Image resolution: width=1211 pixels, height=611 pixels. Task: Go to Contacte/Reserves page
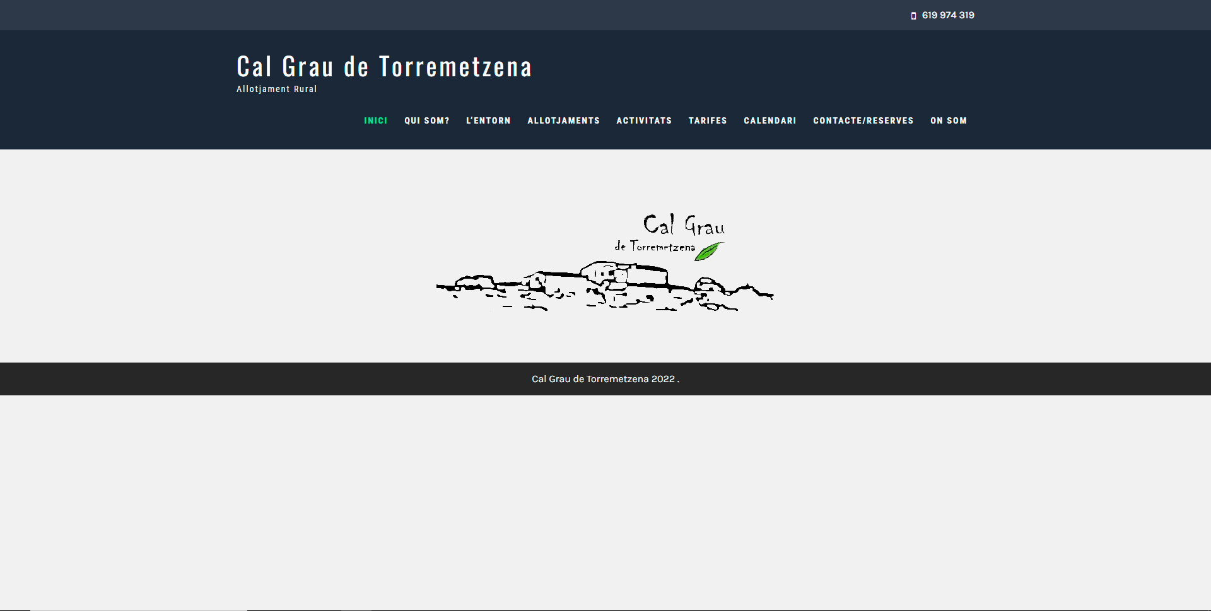[x=863, y=120]
